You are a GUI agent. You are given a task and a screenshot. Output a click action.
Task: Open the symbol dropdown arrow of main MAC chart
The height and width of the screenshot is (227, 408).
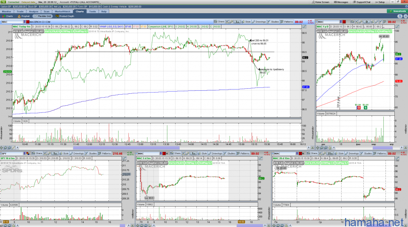point(25,22)
